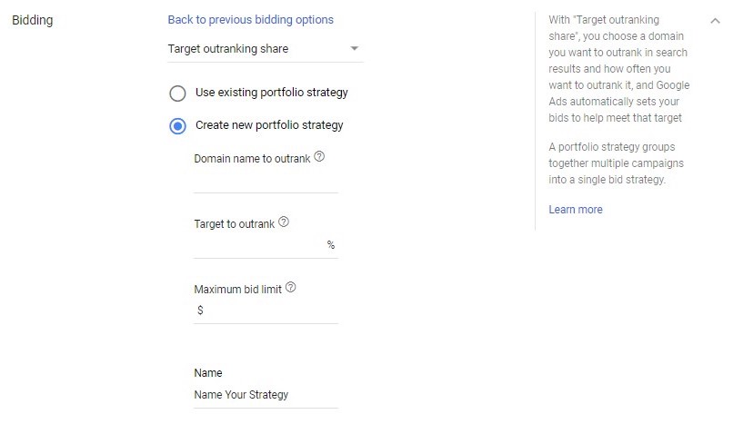
Task: Click the dropdown arrow of bid strategy selector
Action: (x=355, y=49)
